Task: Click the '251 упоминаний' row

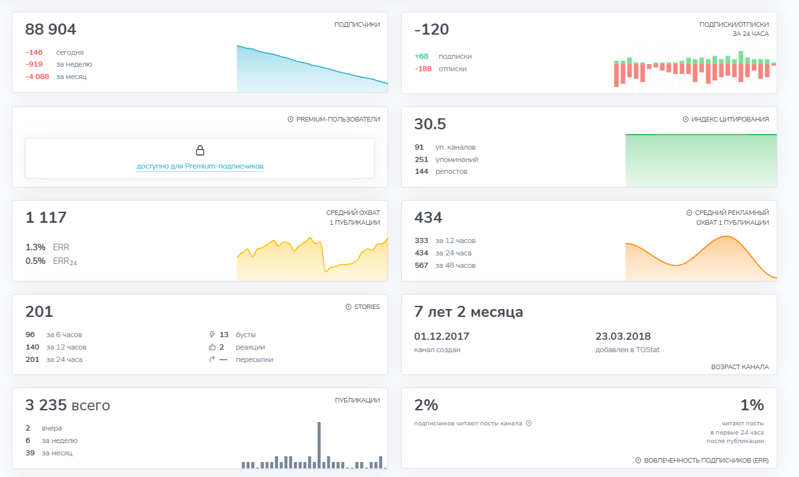Action: pyautogui.click(x=446, y=159)
